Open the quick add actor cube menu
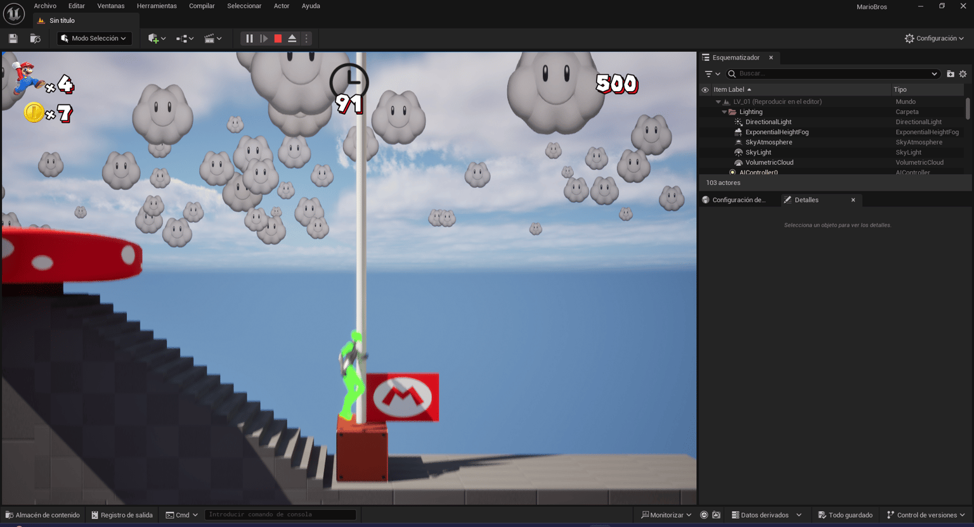 pyautogui.click(x=157, y=39)
